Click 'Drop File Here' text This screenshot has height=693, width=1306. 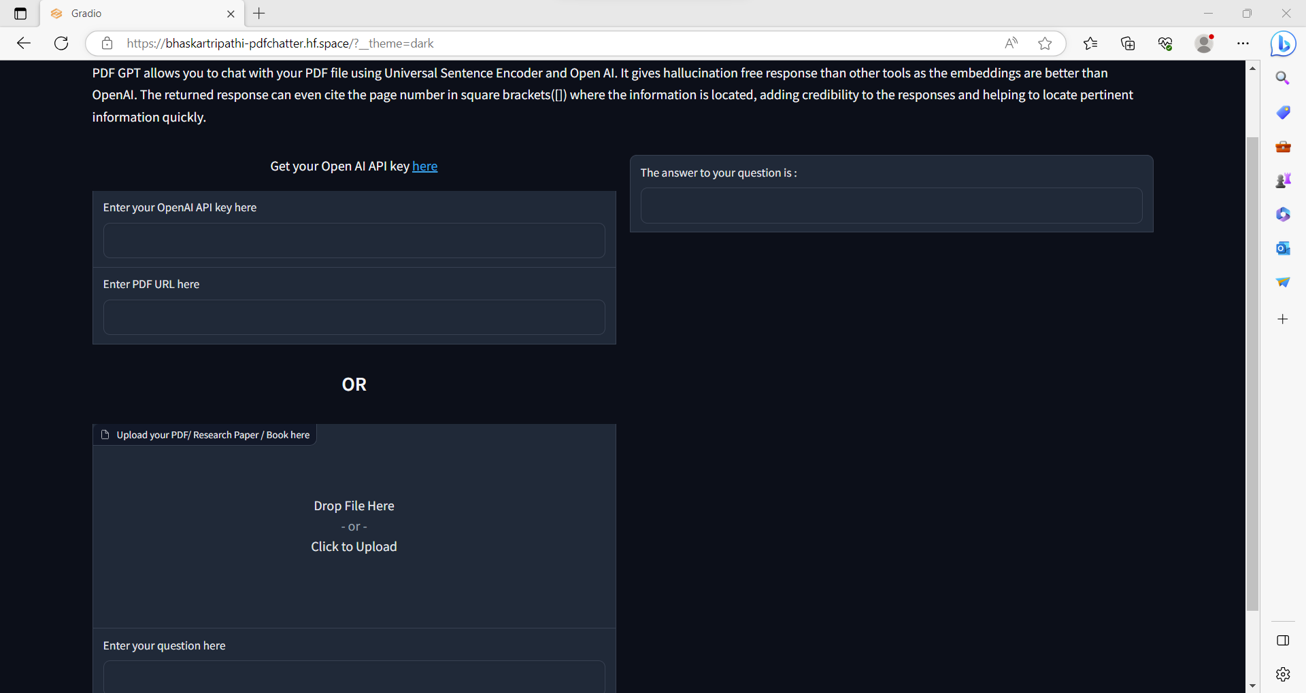pyautogui.click(x=354, y=506)
